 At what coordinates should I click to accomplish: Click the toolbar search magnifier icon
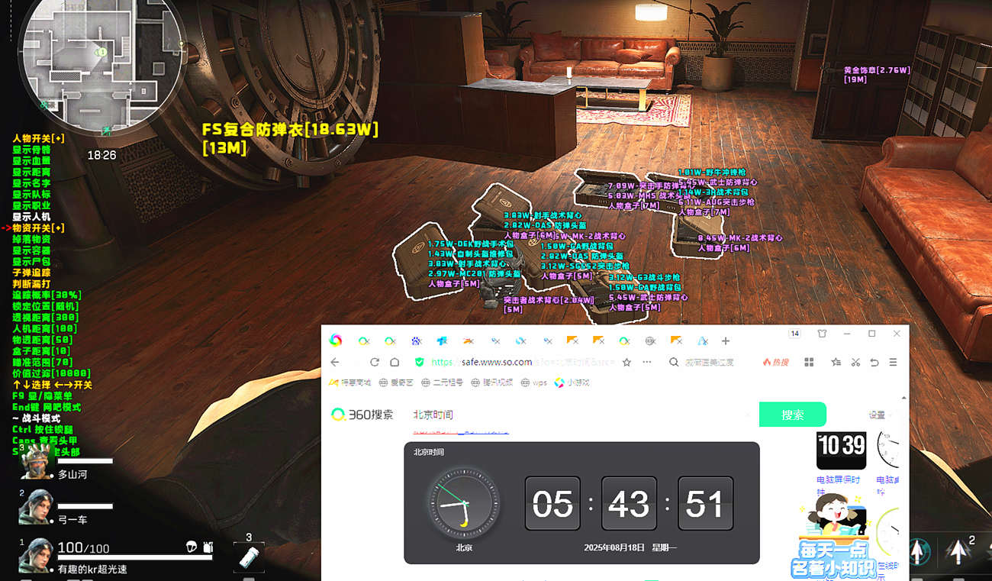674,362
